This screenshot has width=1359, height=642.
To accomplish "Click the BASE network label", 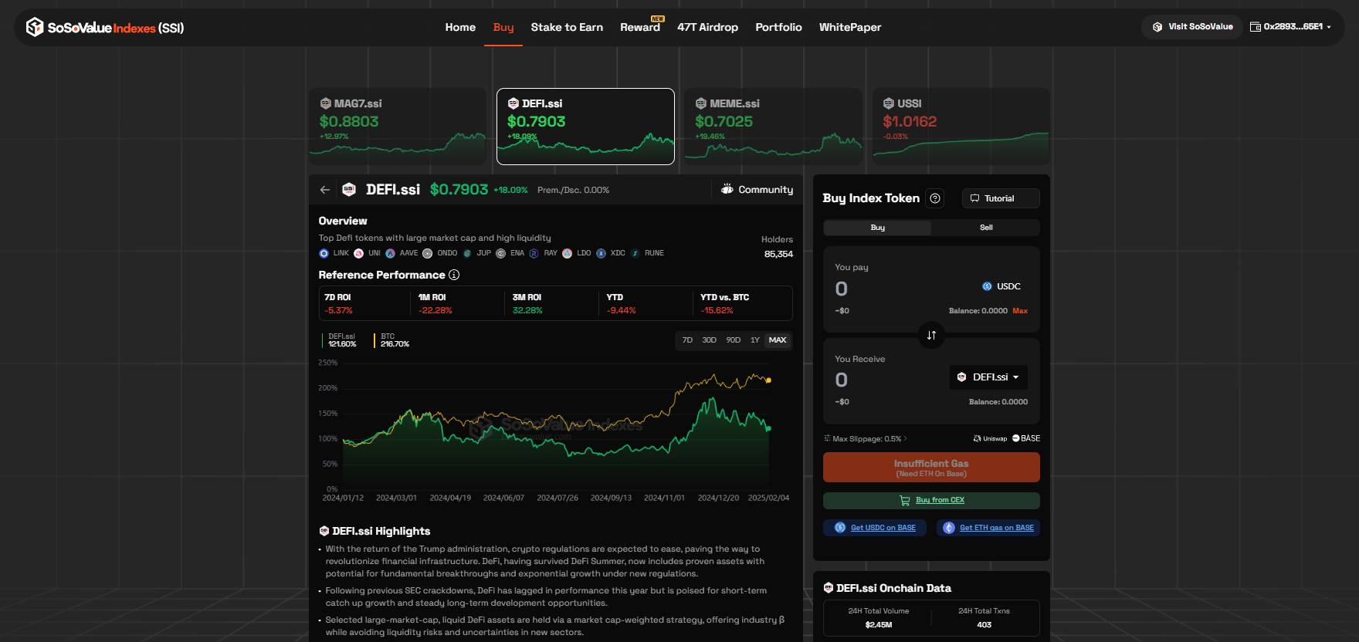I will click(x=1026, y=438).
